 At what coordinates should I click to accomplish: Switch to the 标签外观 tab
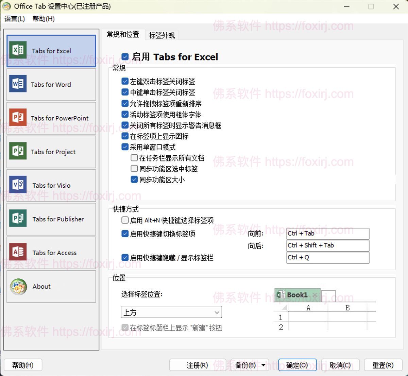pos(161,35)
